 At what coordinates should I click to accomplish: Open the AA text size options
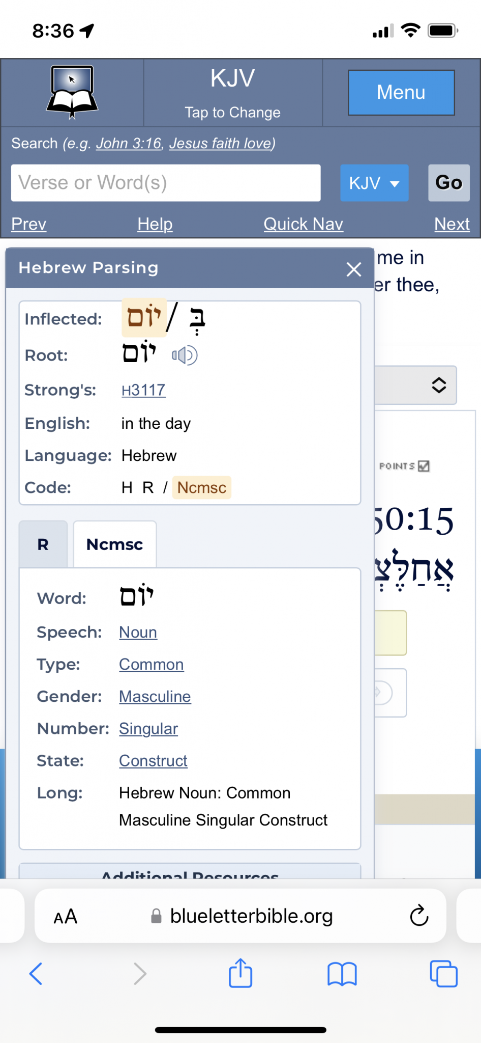[66, 917]
